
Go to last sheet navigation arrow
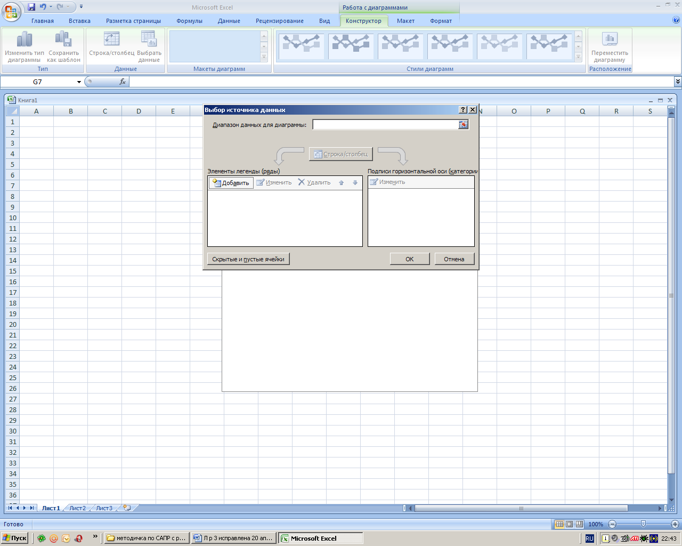coord(32,508)
